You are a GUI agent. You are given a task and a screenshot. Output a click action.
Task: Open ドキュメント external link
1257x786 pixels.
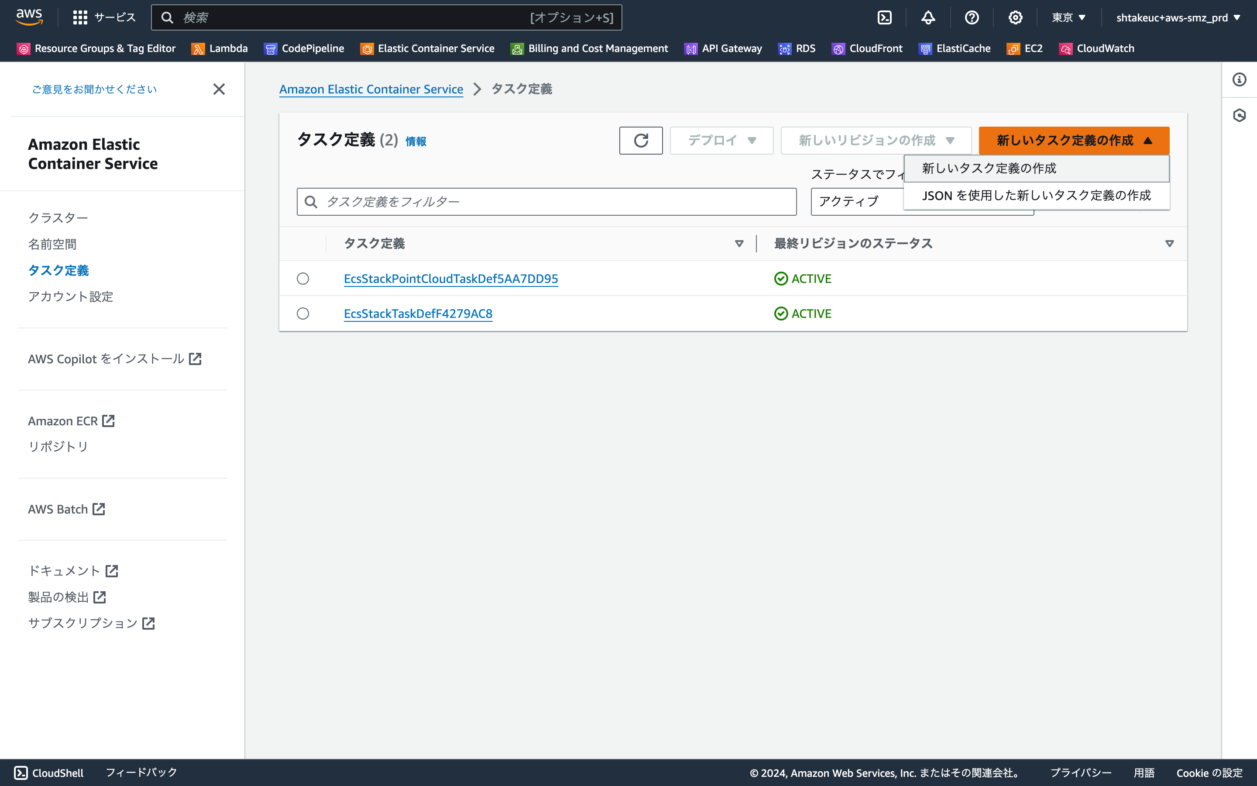[x=73, y=571]
